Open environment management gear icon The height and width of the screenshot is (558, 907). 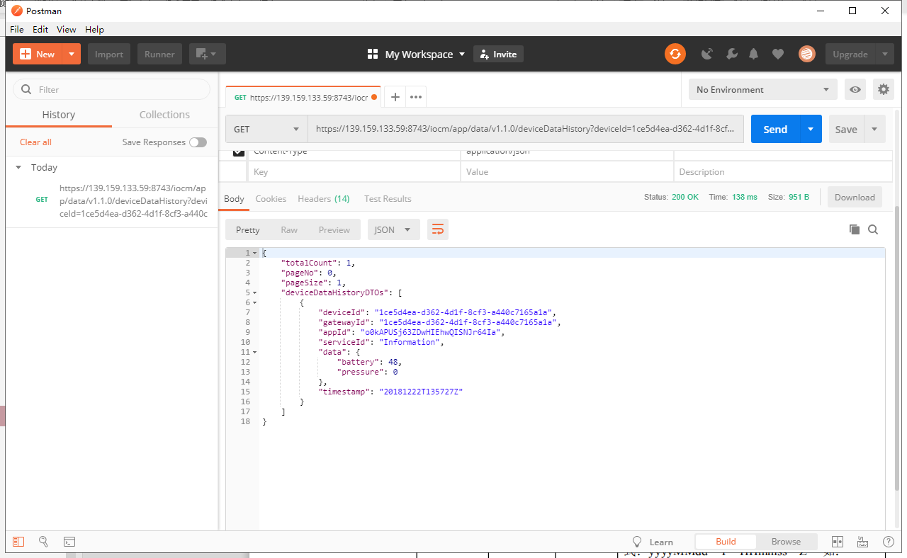(x=883, y=89)
